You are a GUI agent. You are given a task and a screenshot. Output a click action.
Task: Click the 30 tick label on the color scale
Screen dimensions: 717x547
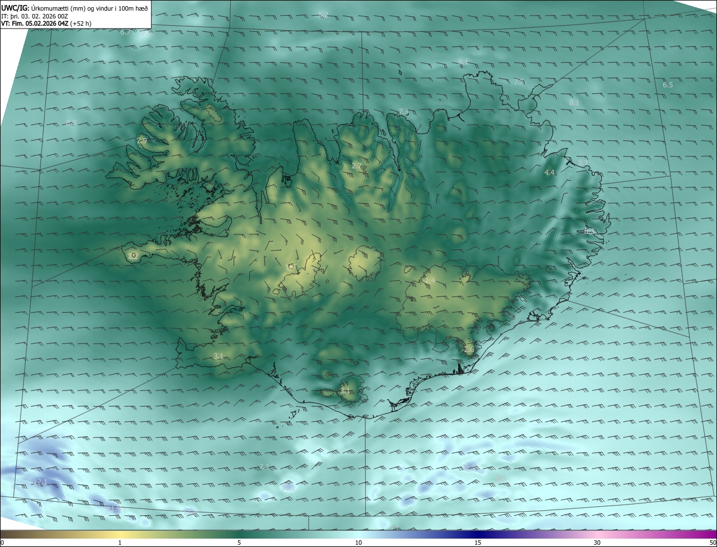(x=597, y=543)
